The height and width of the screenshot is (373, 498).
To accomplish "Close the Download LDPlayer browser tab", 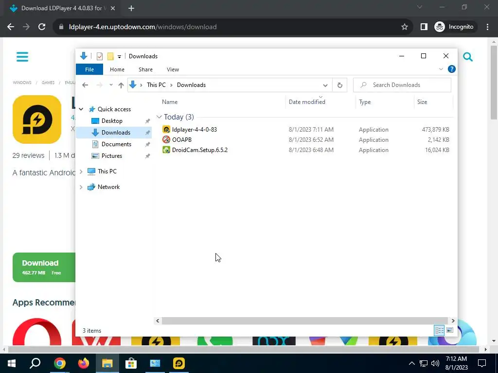I will (113, 8).
